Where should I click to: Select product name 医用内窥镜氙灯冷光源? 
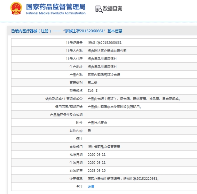[104, 75]
